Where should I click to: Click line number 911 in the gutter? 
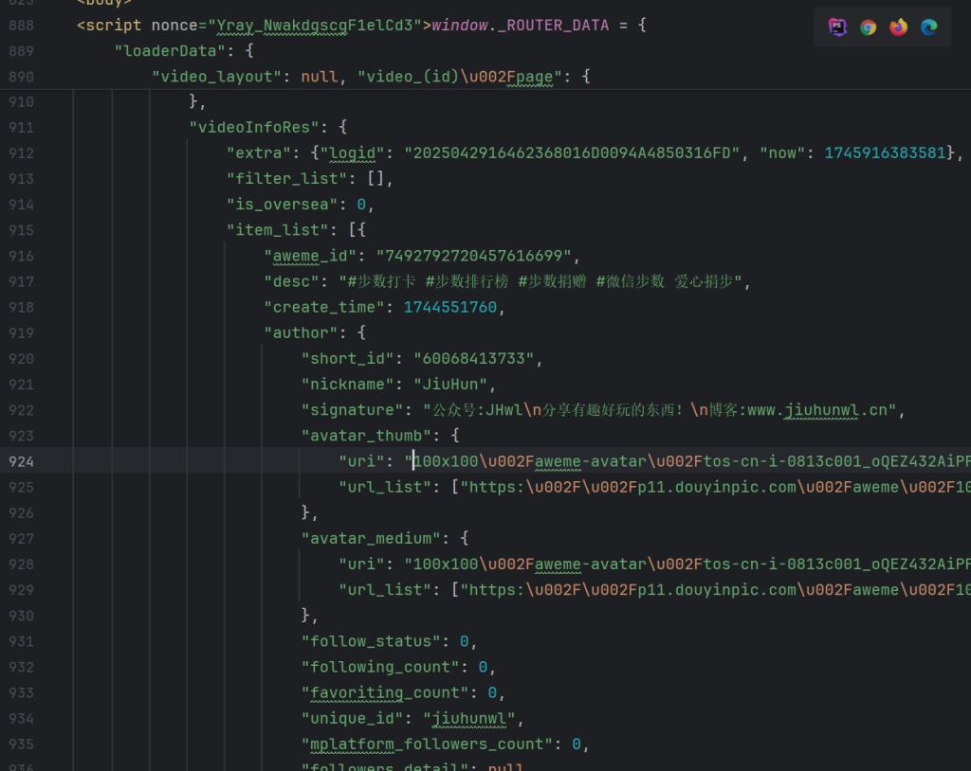pos(21,128)
